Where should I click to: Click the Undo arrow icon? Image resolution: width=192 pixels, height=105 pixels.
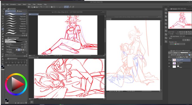[x=41, y=7]
